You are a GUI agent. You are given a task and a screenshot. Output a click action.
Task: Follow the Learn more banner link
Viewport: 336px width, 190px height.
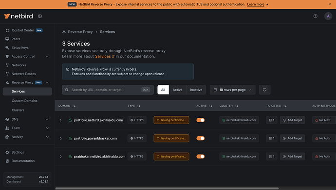click(x=256, y=4)
